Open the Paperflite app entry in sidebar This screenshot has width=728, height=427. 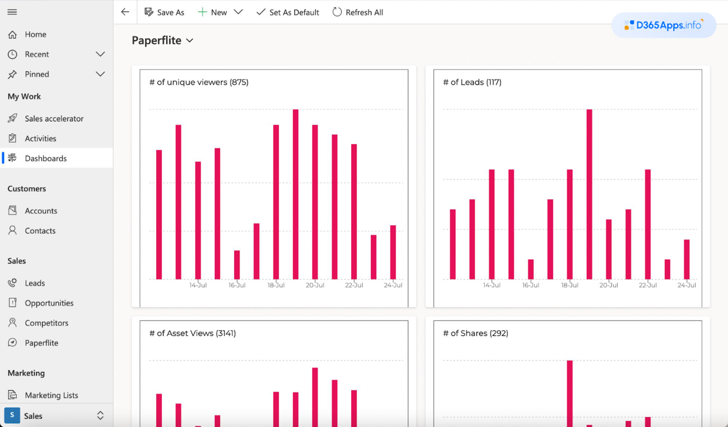tap(41, 343)
